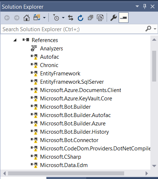The width and height of the screenshot is (158, 179).
Task: Select the Microsoft.Bot.Builder reference
Action: 66,107
